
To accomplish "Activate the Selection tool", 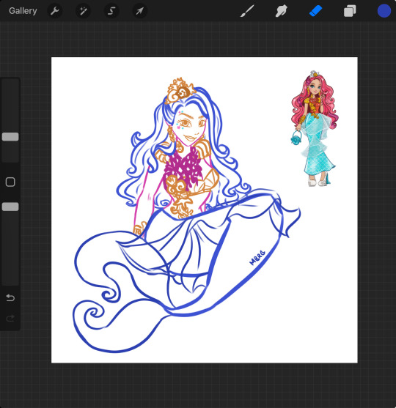I will click(111, 11).
